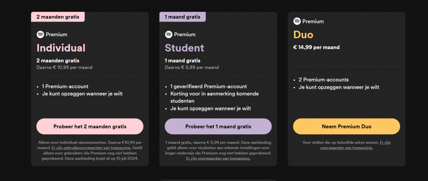Select the 'Neem Premium Duo' button

(x=346, y=126)
